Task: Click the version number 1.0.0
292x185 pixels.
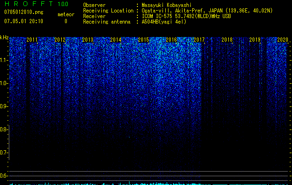Action: [63, 4]
